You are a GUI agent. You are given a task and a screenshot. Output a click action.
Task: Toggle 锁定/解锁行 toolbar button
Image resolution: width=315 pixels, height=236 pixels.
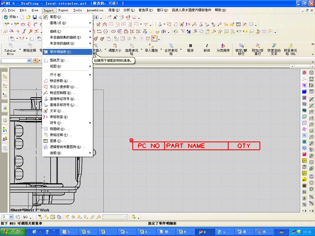coord(241,49)
